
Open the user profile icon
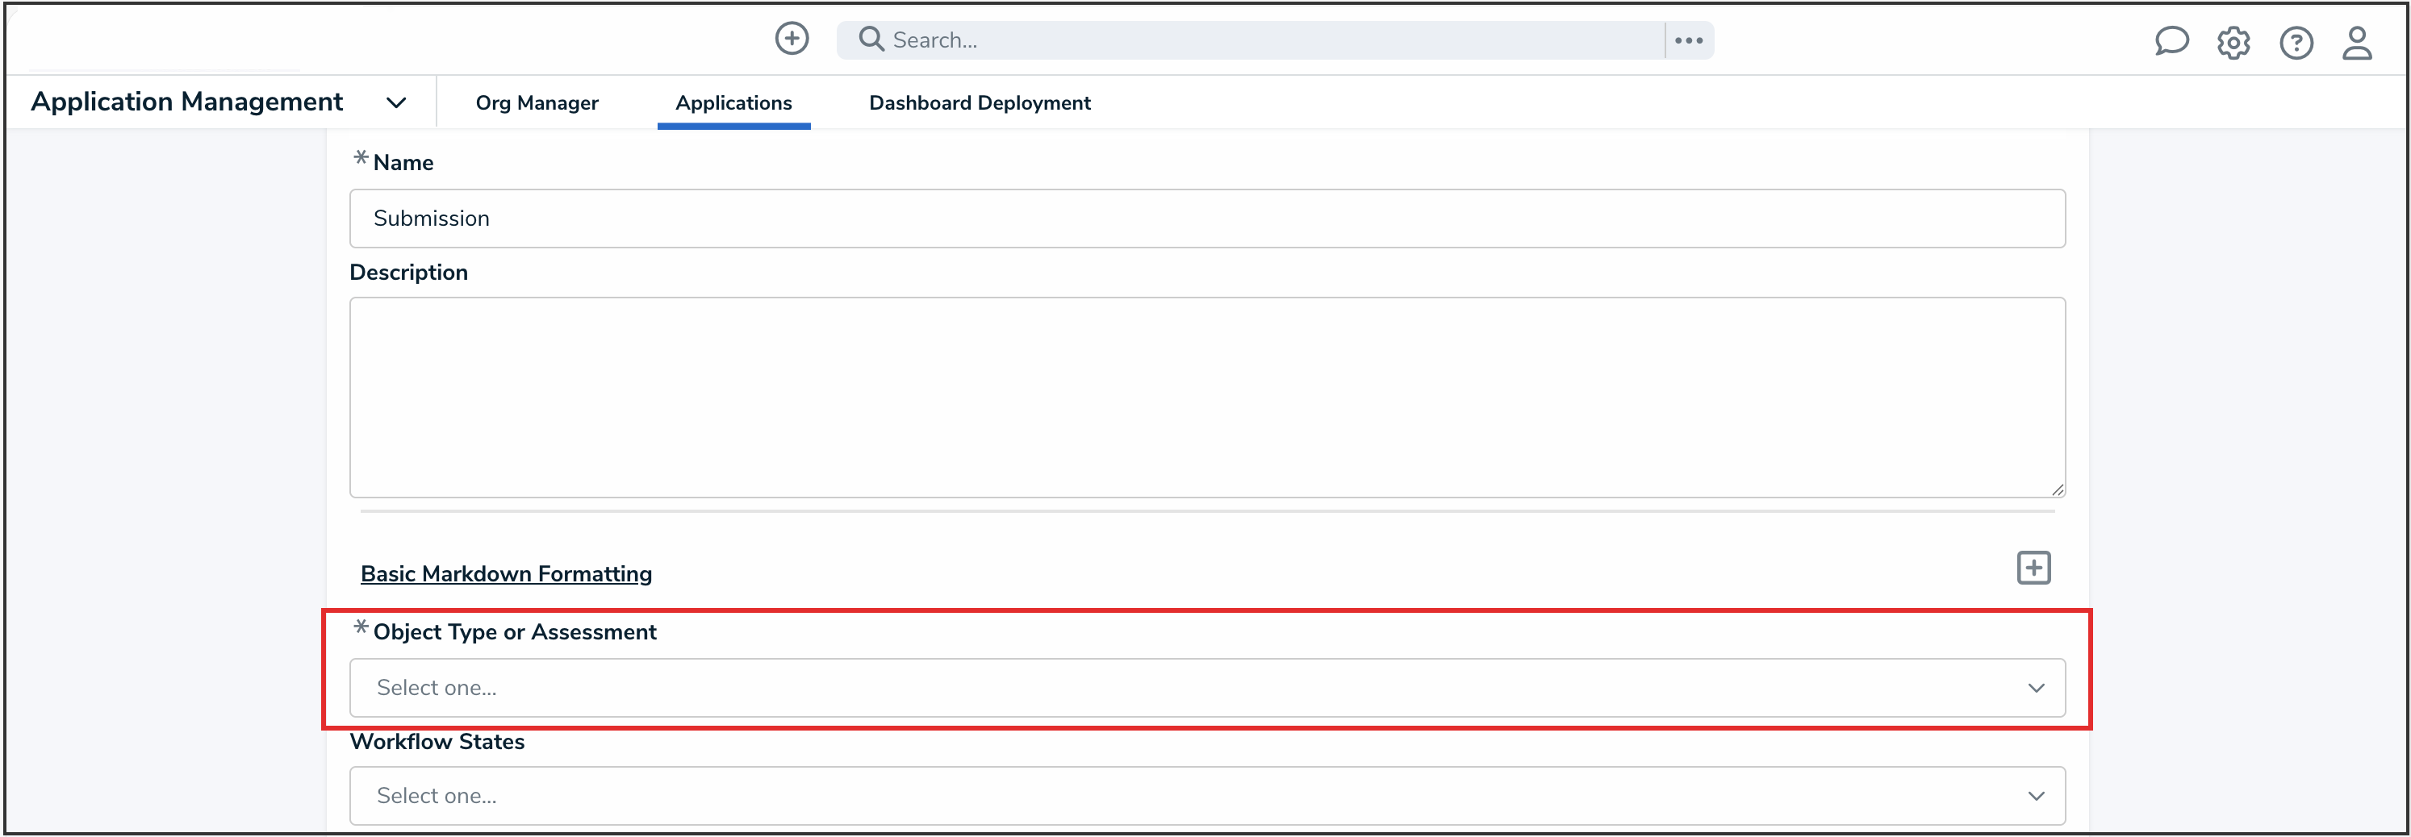2358,43
